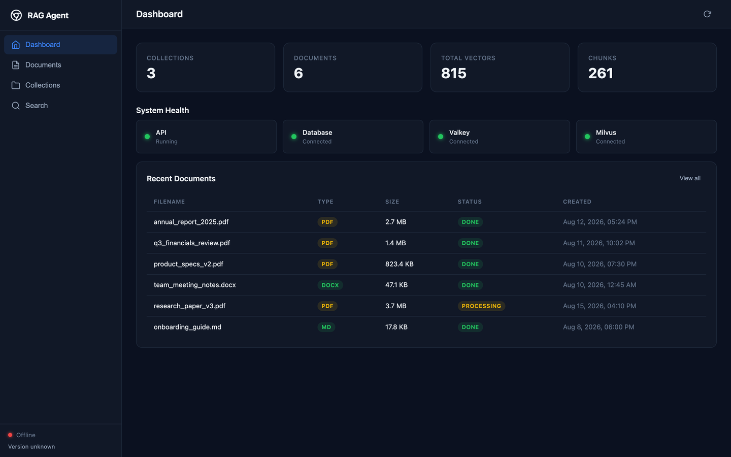The width and height of the screenshot is (731, 457).
Task: Open the Collections menu item
Action: tap(60, 85)
